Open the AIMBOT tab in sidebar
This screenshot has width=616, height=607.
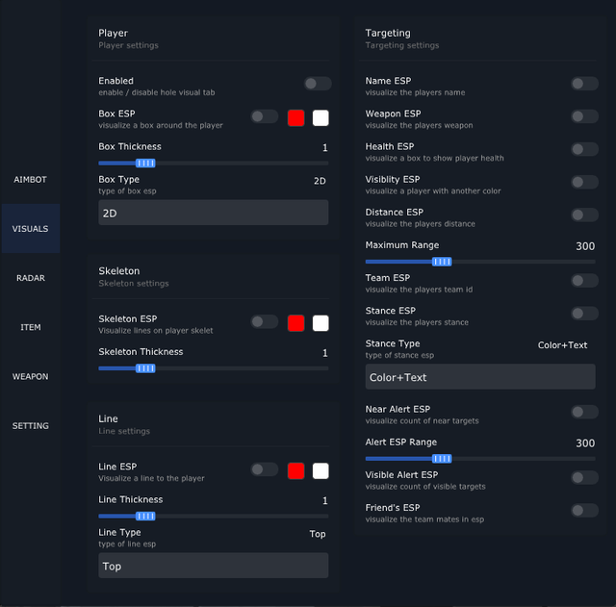click(x=30, y=180)
